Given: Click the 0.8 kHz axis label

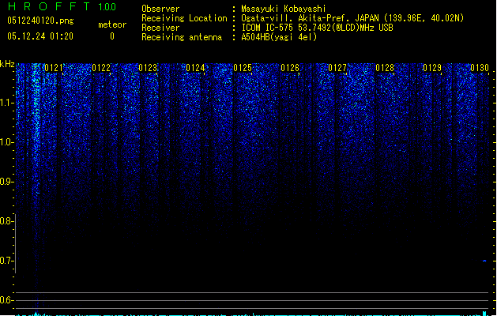Looking at the screenshot, I should pyautogui.click(x=6, y=221).
